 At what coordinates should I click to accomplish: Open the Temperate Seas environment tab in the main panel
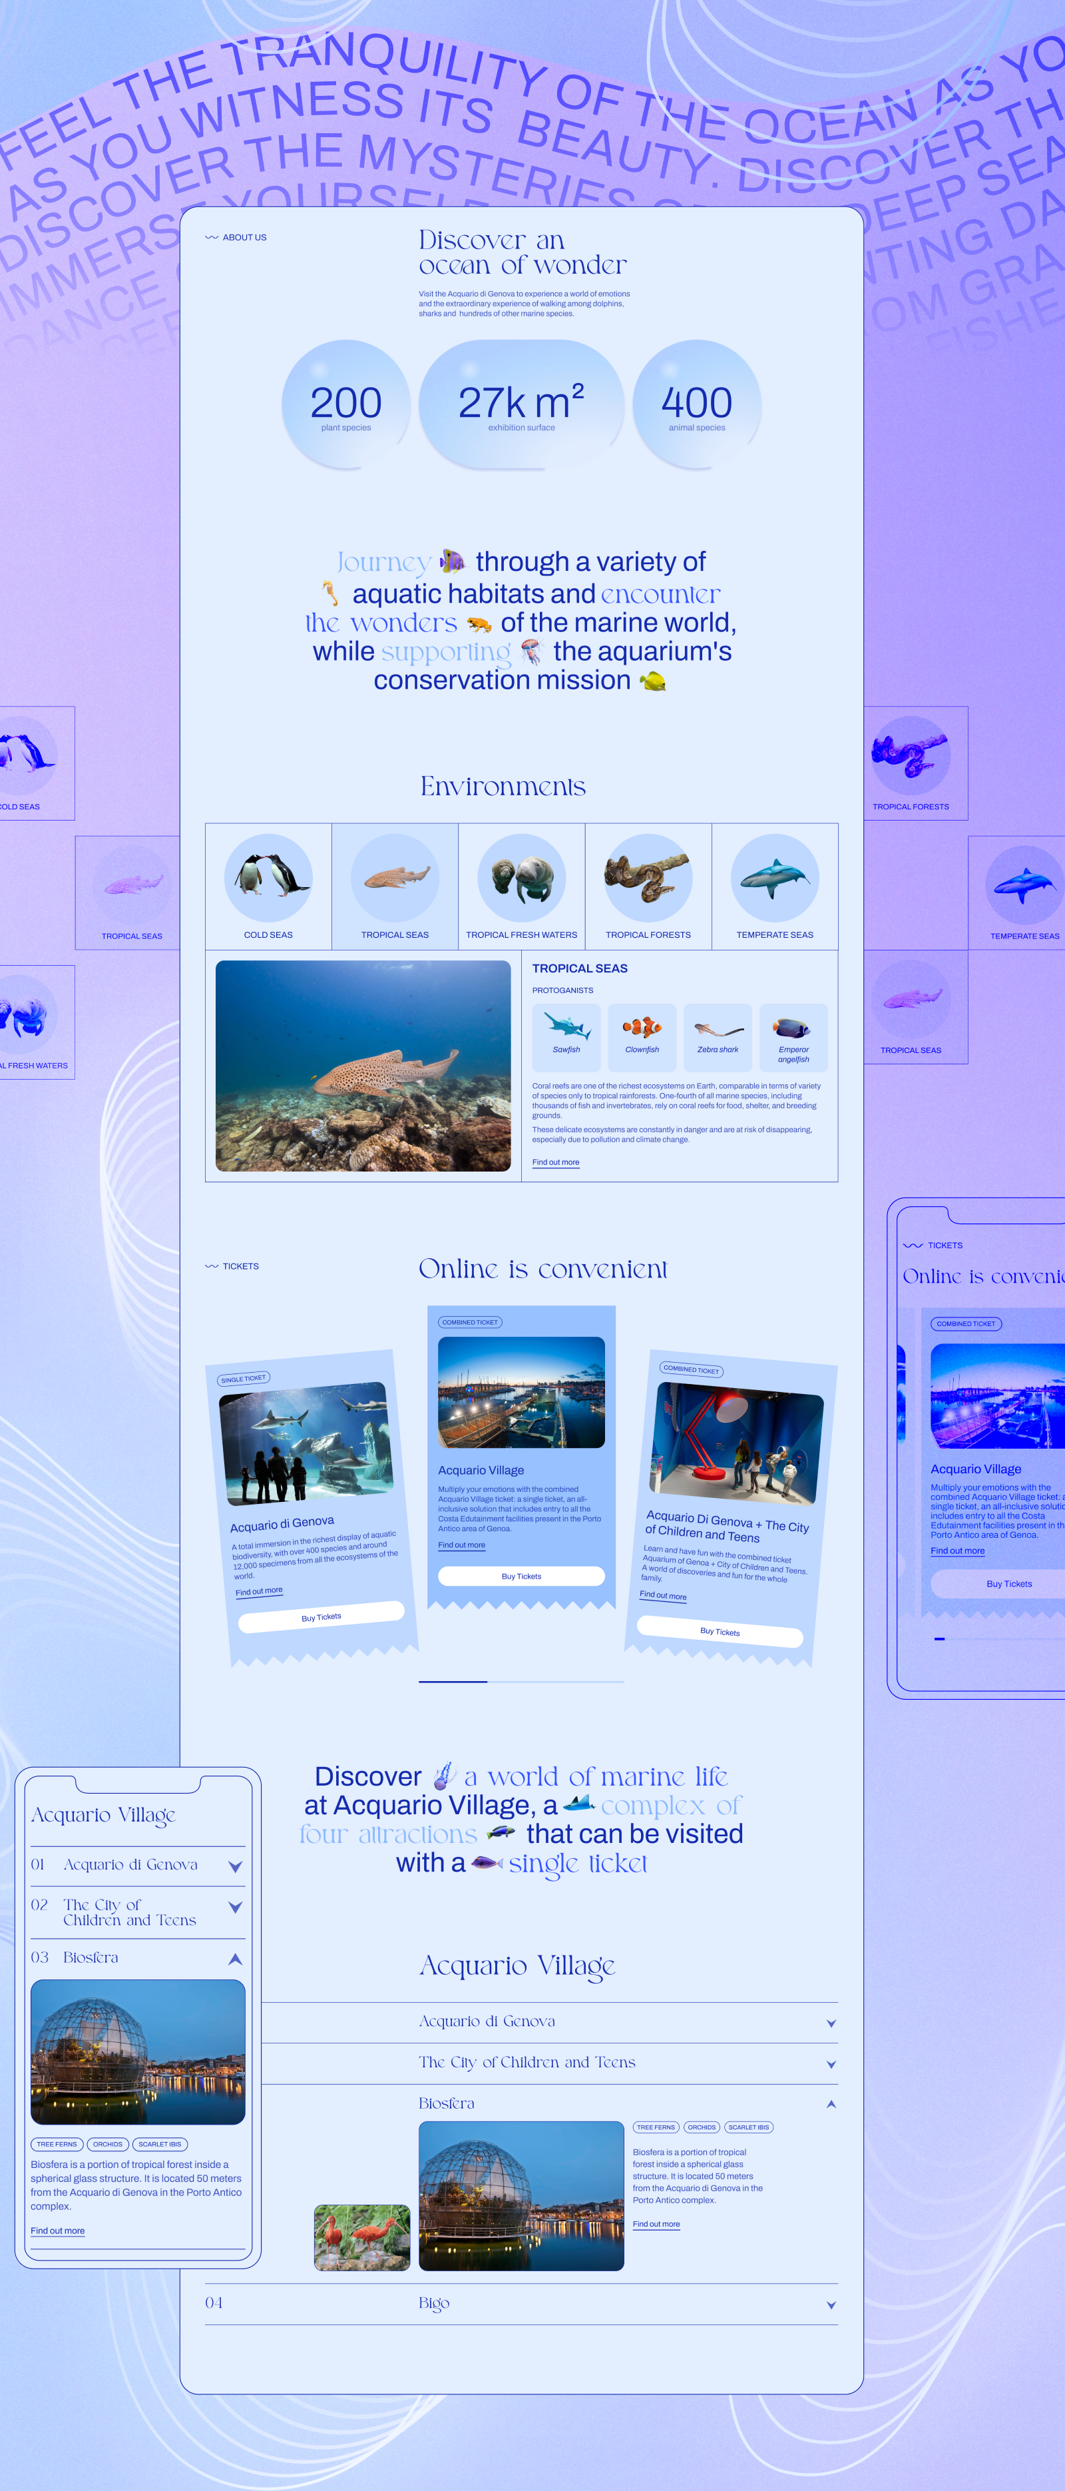point(775,887)
